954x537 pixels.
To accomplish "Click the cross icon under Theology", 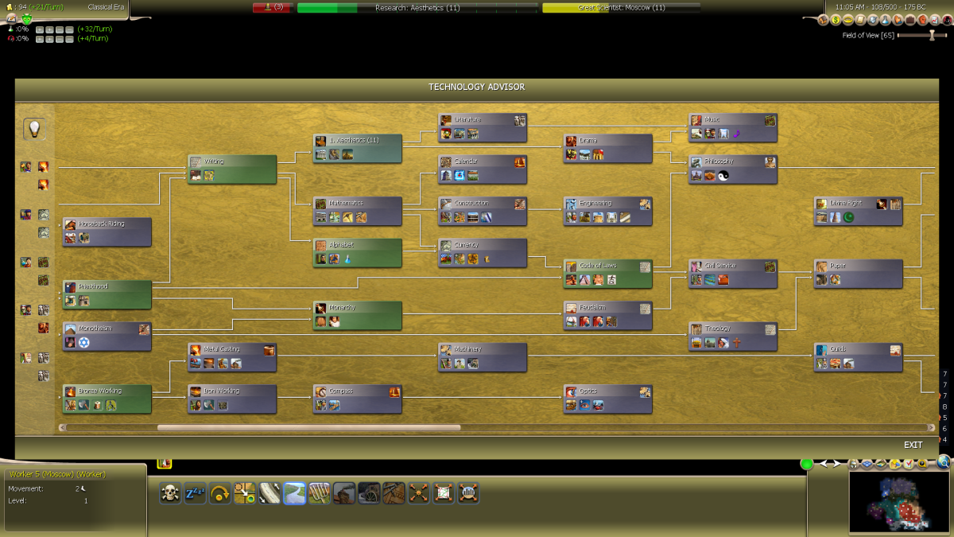I will 736,343.
